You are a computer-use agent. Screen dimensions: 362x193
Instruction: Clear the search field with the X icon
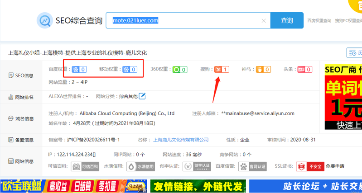[264, 21]
